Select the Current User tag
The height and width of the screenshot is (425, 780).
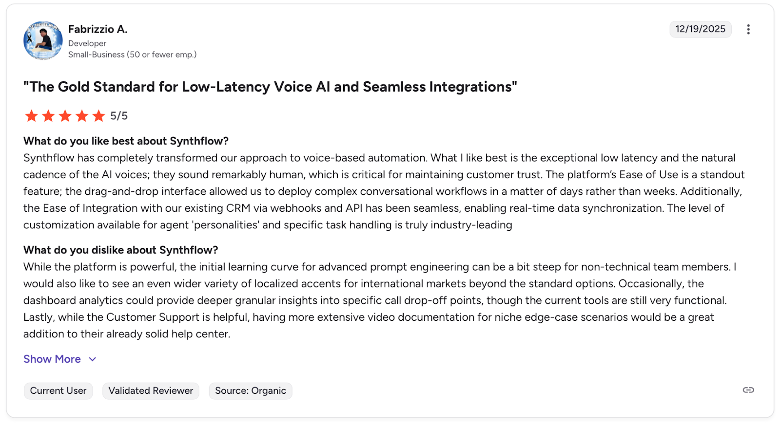pos(58,390)
